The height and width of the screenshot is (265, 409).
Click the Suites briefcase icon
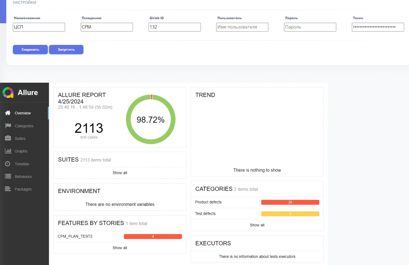[x=8, y=138]
